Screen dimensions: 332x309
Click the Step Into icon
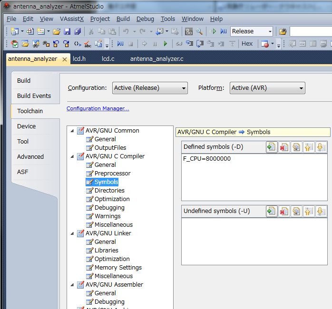(189, 44)
